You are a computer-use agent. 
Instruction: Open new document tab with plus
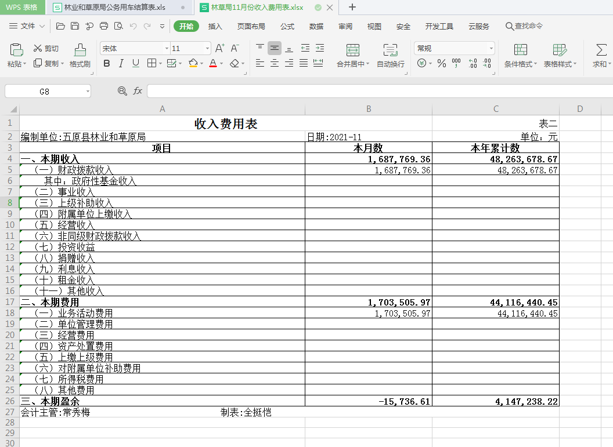point(352,7)
